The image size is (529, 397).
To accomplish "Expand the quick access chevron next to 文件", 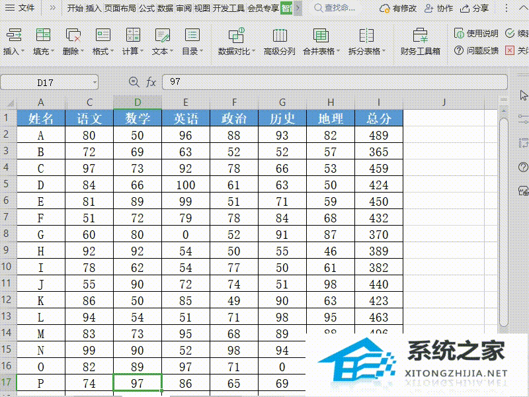I will point(53,8).
